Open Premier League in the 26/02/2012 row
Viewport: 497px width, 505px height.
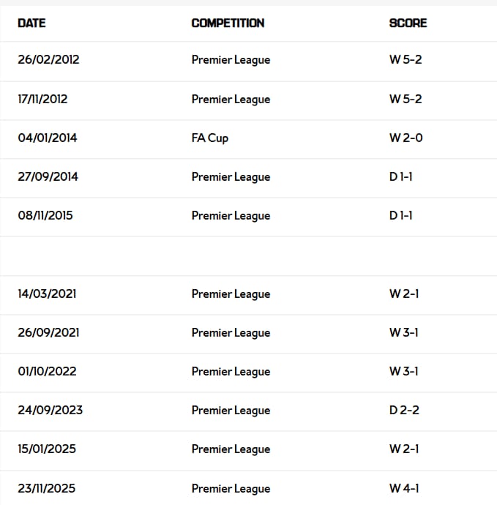231,60
